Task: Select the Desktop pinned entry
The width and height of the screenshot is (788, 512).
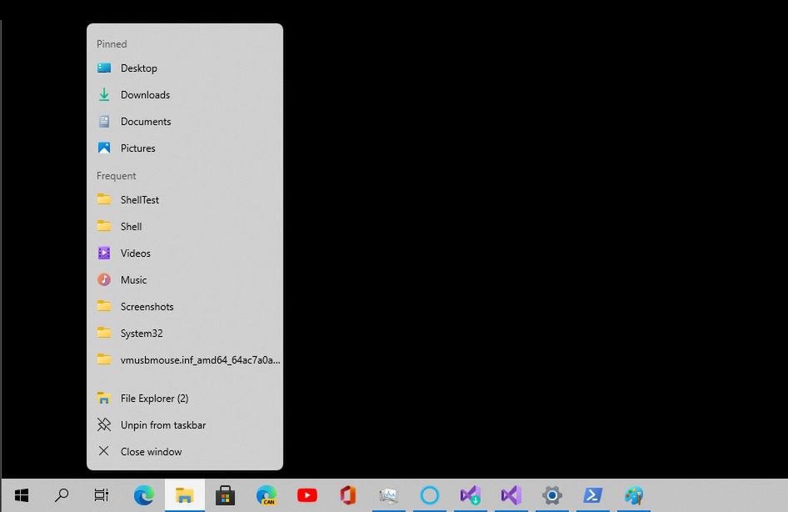Action: click(x=138, y=68)
